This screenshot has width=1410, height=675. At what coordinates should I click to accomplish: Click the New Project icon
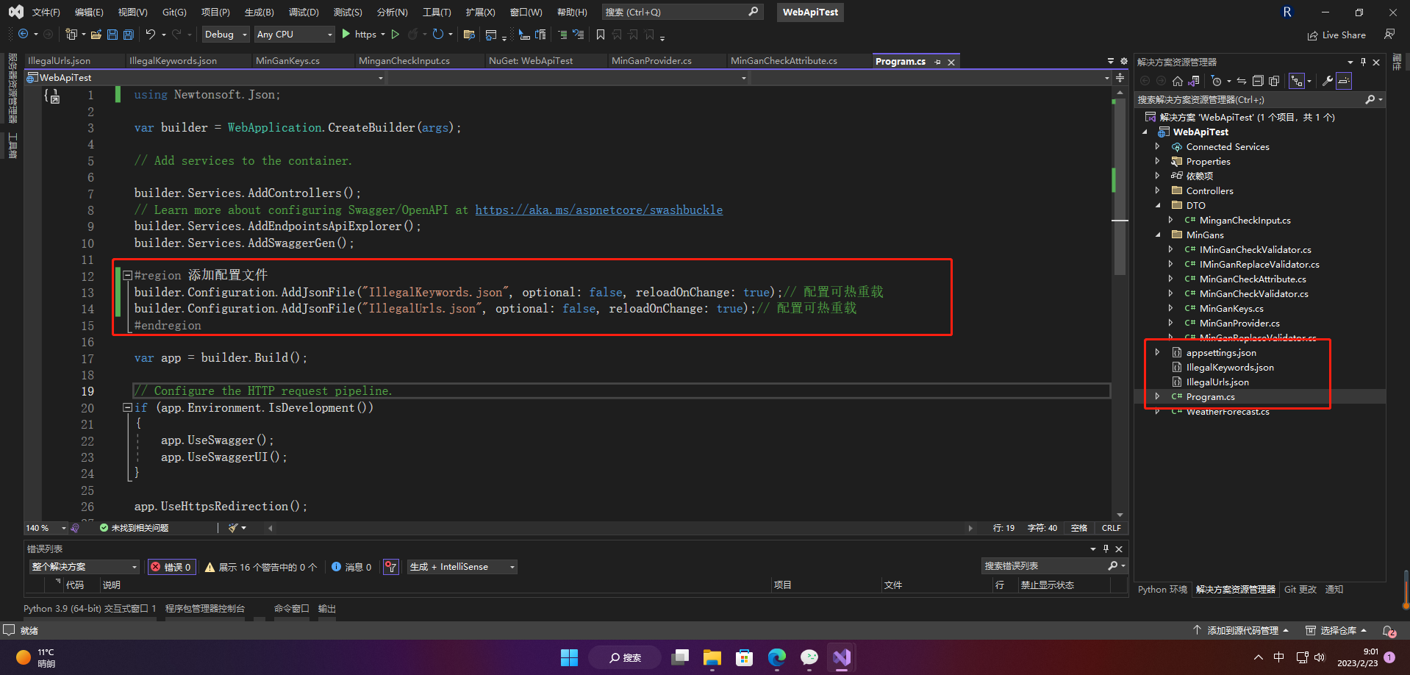point(71,35)
